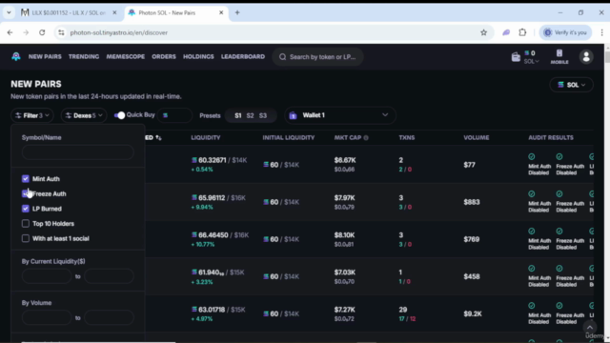Open the user profile avatar
This screenshot has width=610, height=343.
(586, 57)
